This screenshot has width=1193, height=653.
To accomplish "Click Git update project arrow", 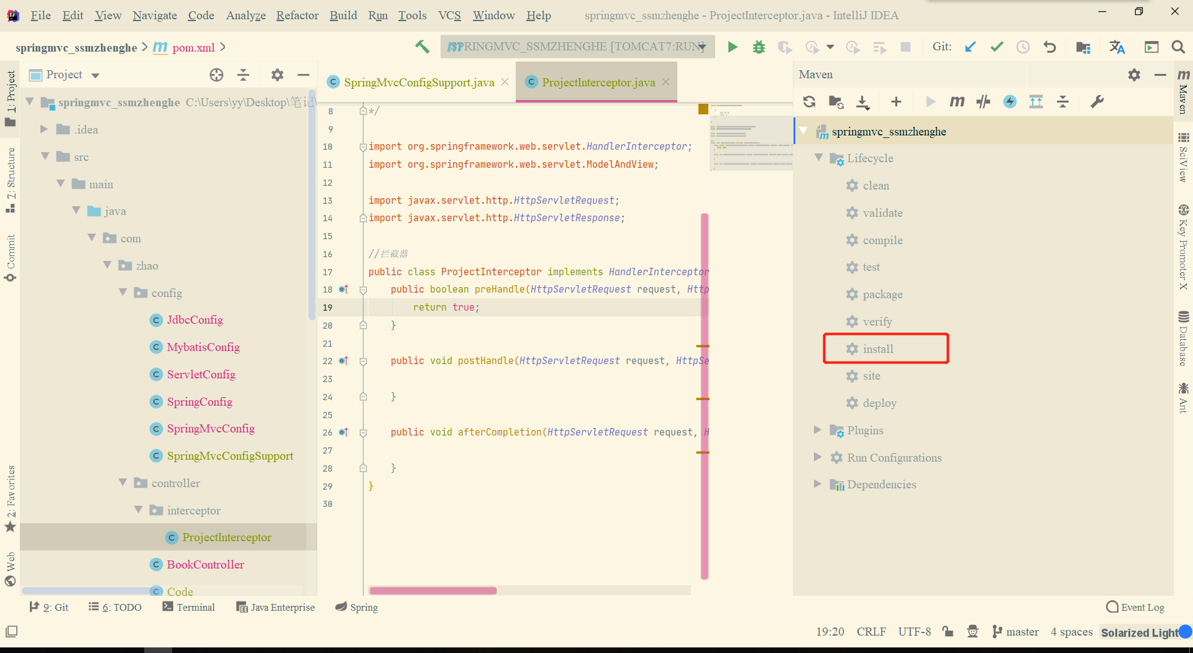I will pos(970,47).
